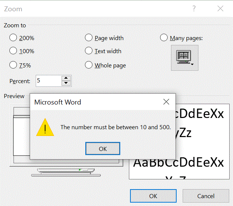Open the Many pages monitor picker
233x206 pixels.
(185, 58)
